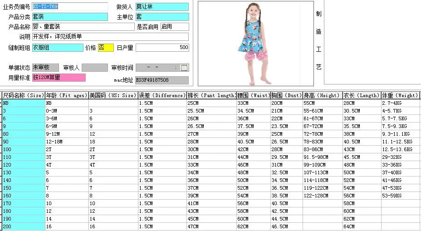Edit the 说明 field 开发样,详见纸质单
This screenshot has width=421, height=231.
(x=110, y=36)
